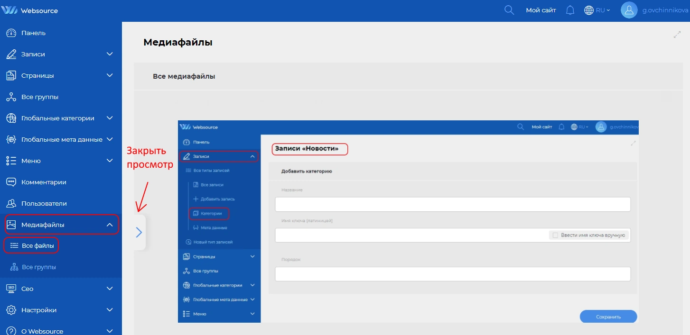Select Все файлы under Медиафайлы
This screenshot has height=335, width=690.
[x=34, y=246]
